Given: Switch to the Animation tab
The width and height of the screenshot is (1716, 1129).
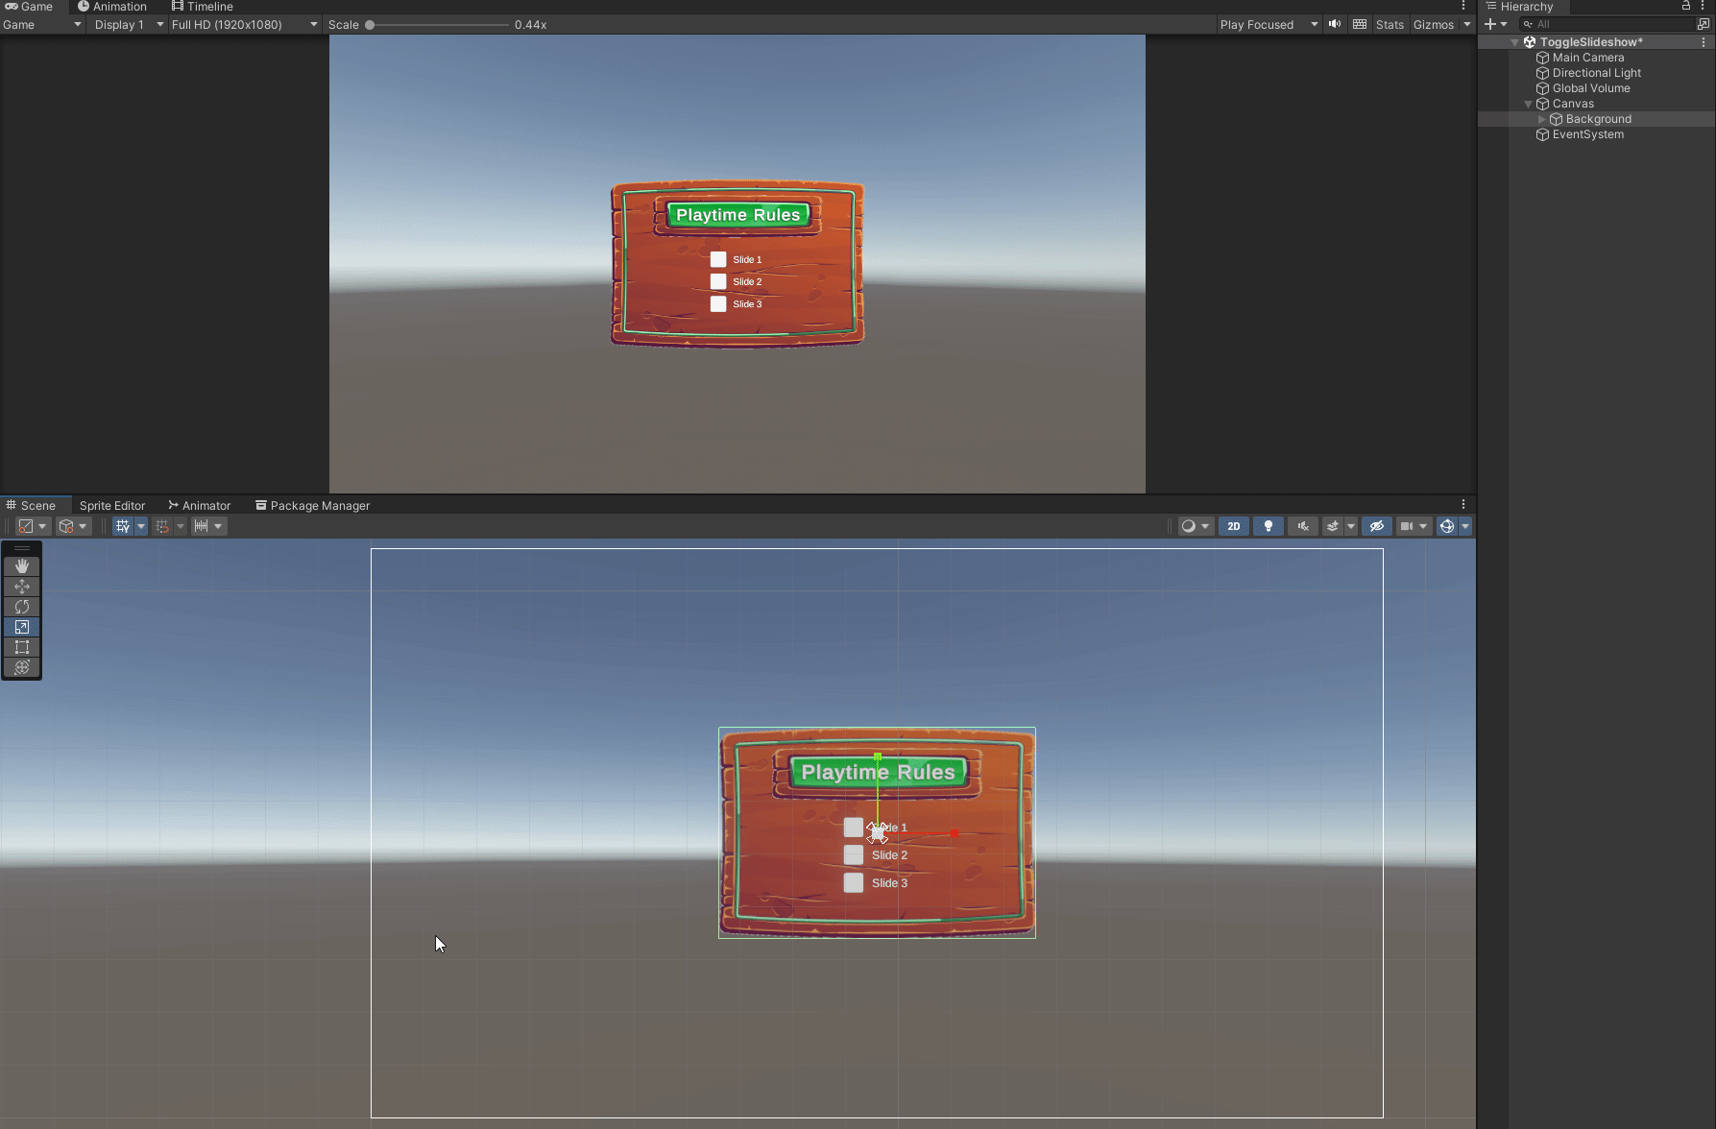Looking at the screenshot, I should pos(112,7).
